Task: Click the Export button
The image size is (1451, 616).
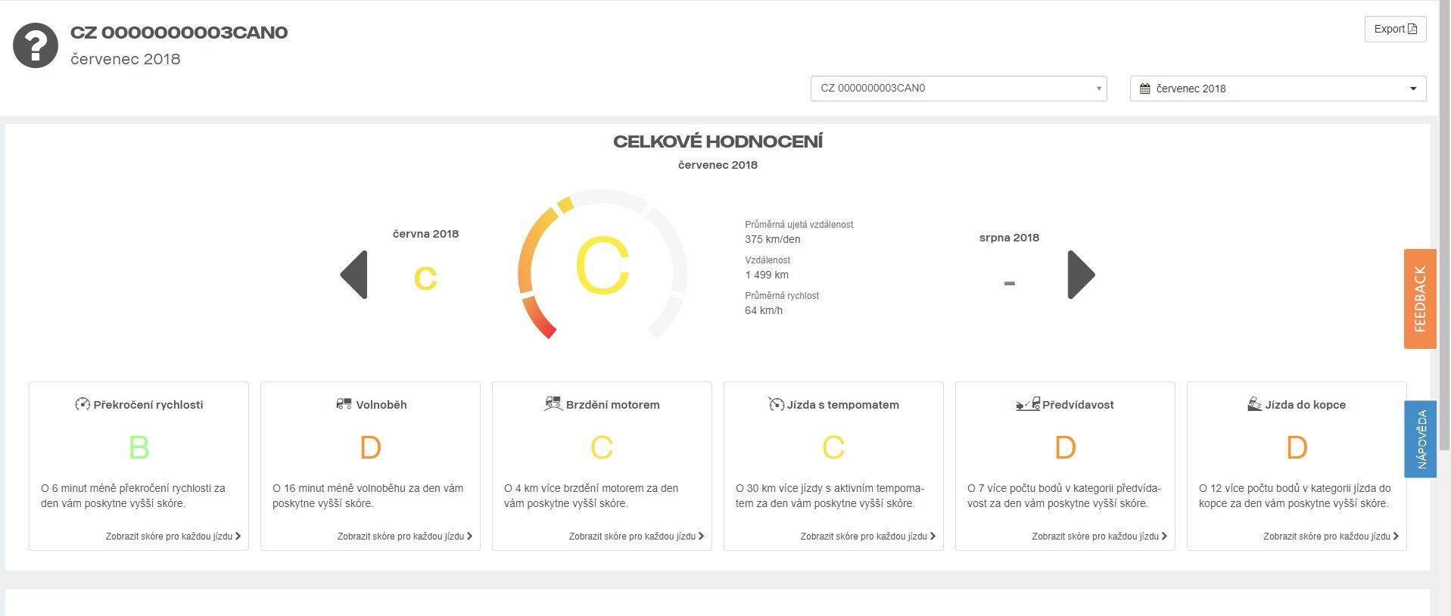Action: pyautogui.click(x=1395, y=29)
